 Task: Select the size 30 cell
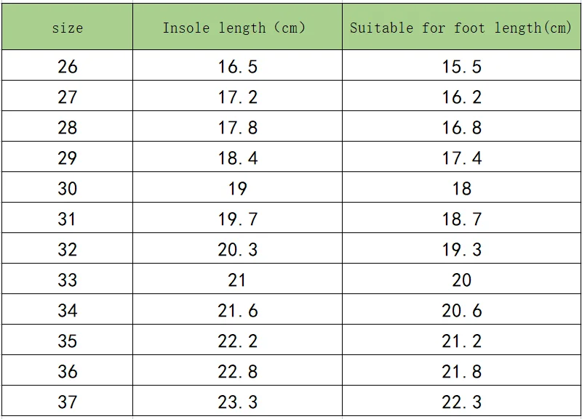pyautogui.click(x=67, y=189)
